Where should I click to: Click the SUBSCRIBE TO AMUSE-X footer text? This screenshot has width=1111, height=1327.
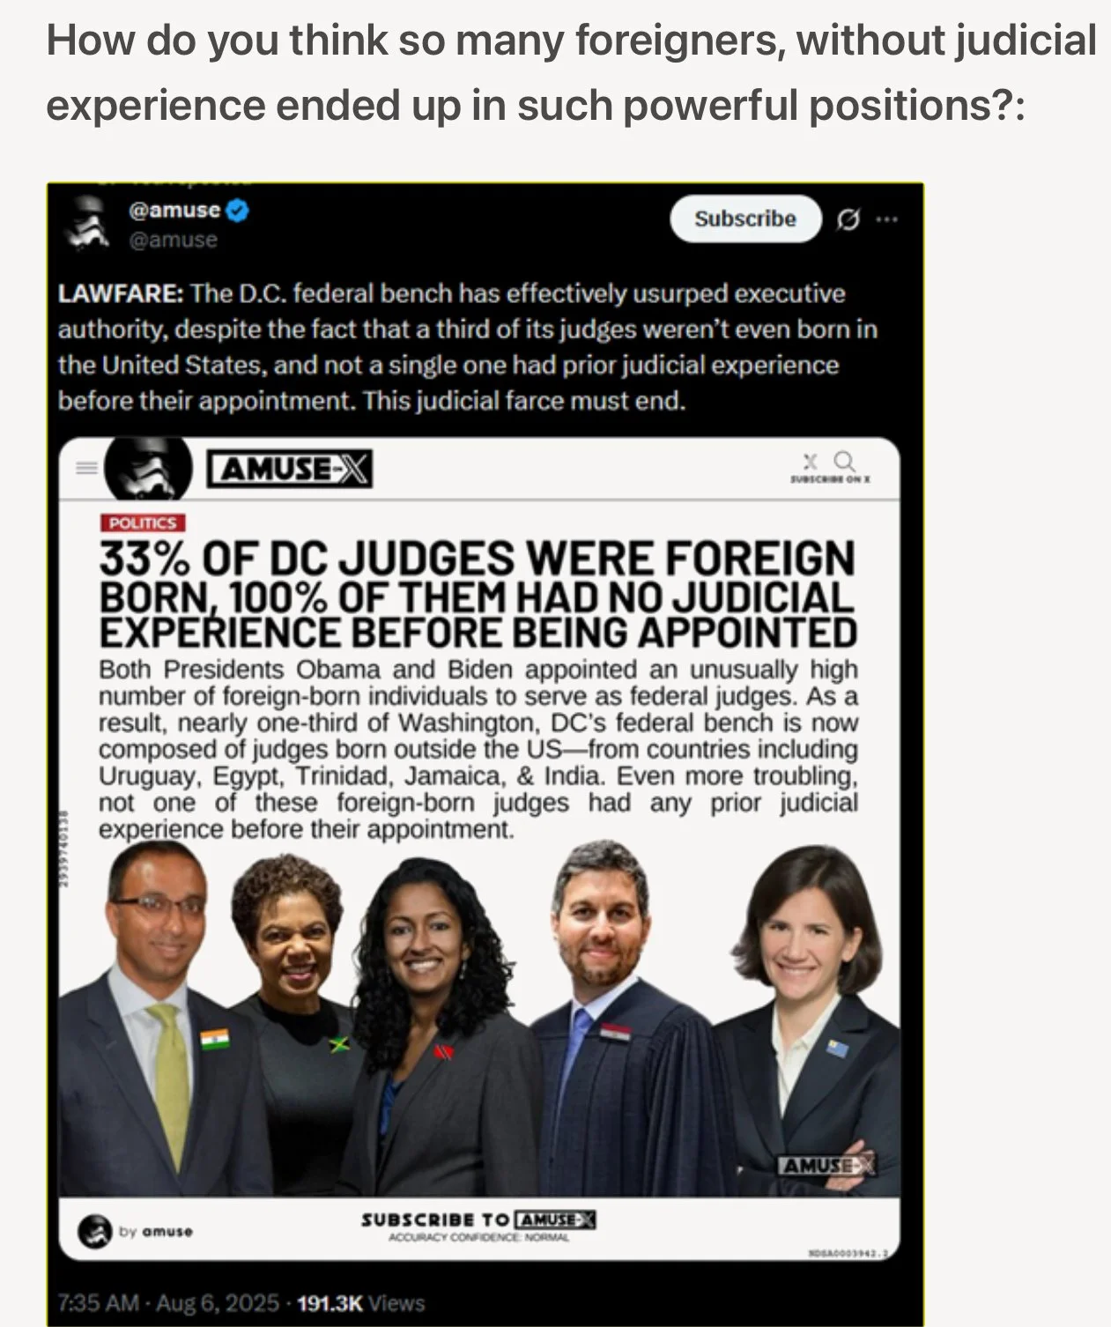click(478, 1220)
